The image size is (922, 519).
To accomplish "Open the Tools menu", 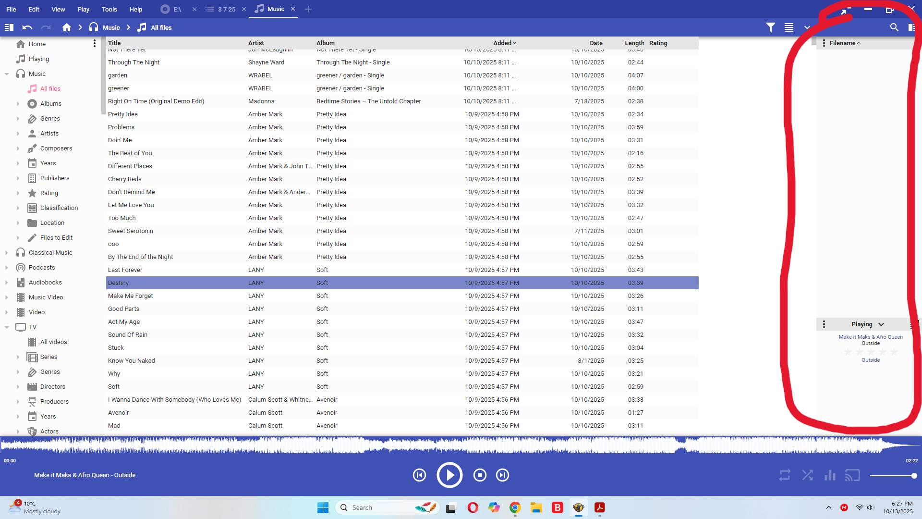I will 109,9.
